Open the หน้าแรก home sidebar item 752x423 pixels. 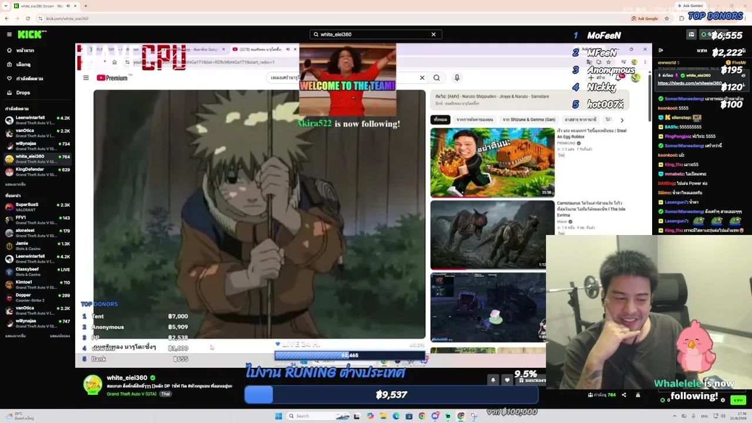(25, 51)
